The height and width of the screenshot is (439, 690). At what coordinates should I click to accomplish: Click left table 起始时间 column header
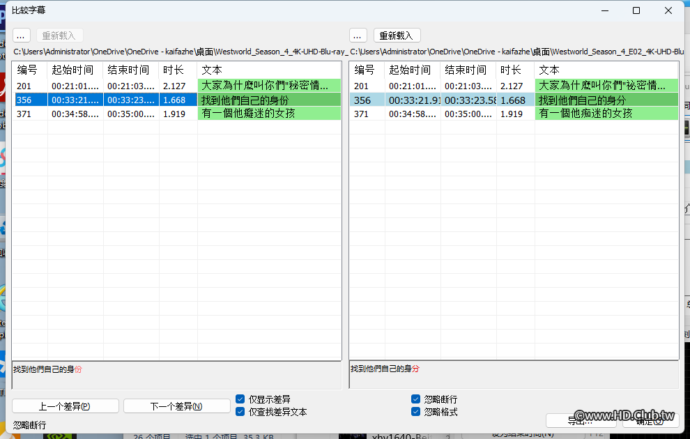[x=75, y=70]
